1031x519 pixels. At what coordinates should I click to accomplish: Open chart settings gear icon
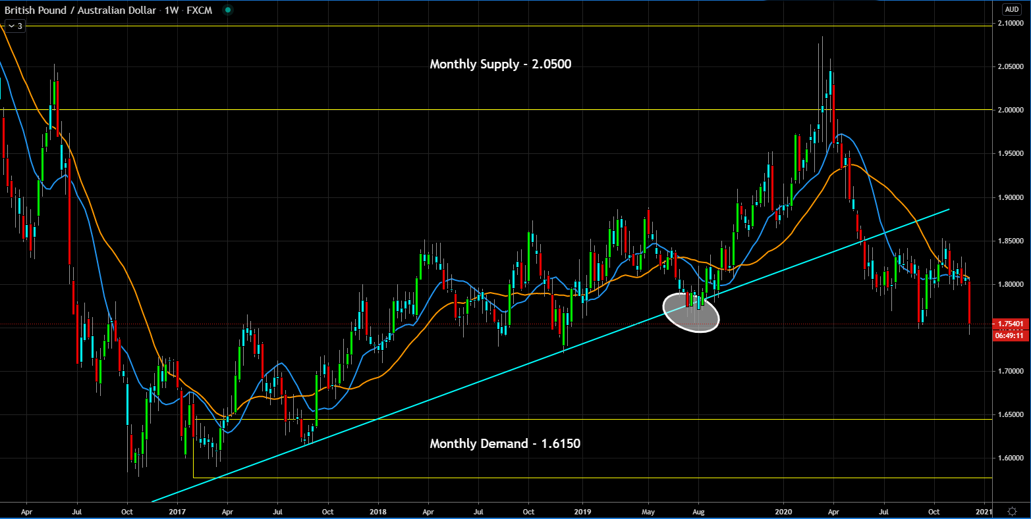point(1012,511)
